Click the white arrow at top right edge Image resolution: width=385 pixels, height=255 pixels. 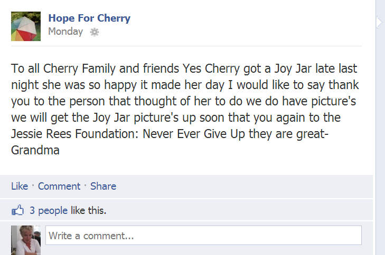click(x=379, y=22)
